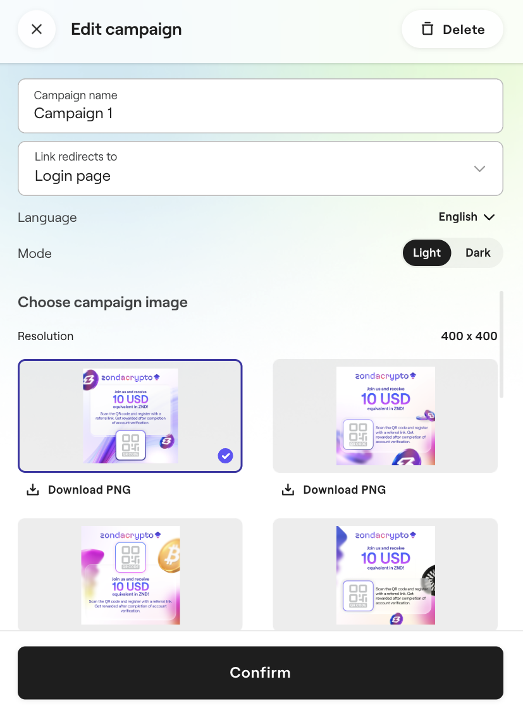Expand the English language selector
The image size is (523, 708).
click(466, 217)
